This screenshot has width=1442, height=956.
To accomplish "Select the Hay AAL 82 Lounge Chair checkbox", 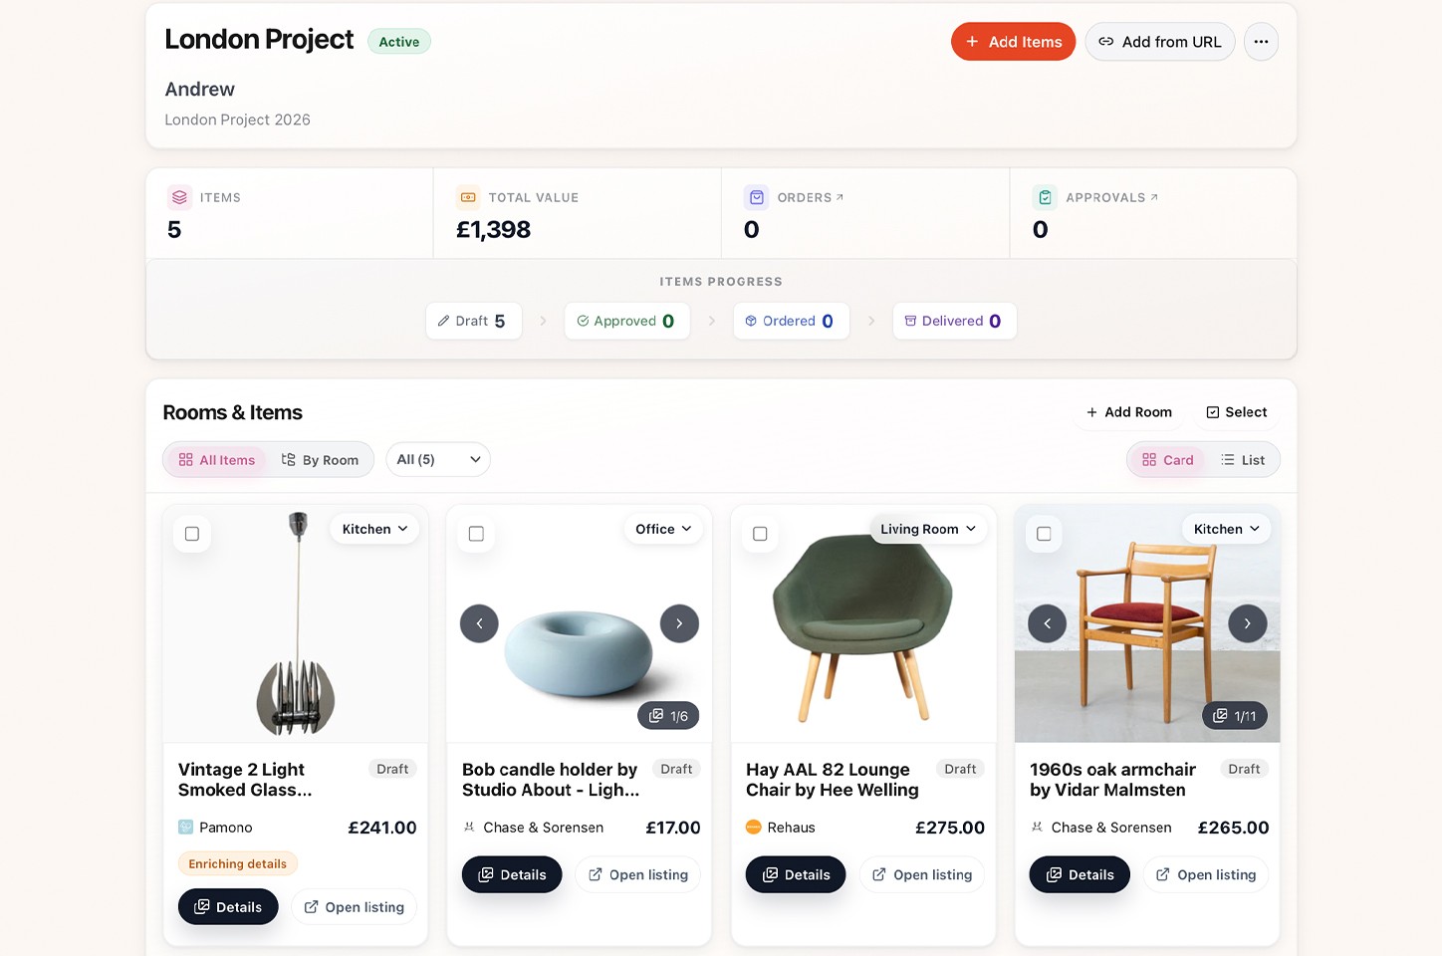I will tap(760, 534).
